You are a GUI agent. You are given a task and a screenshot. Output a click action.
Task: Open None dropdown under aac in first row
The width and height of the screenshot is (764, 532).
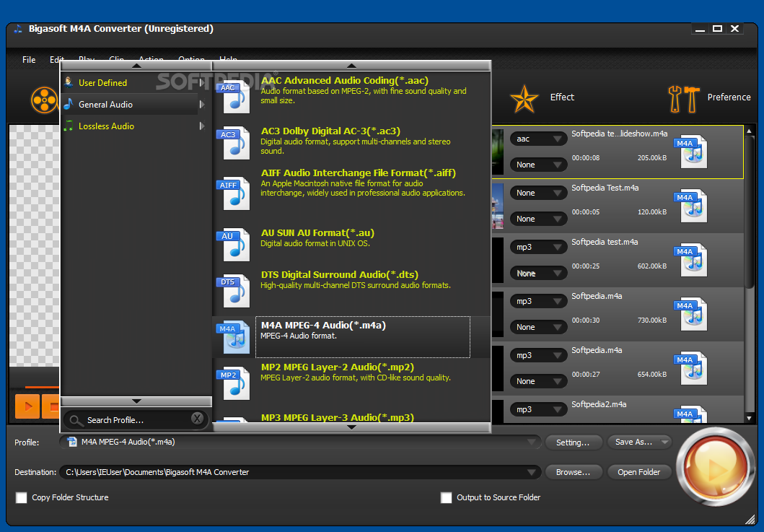pyautogui.click(x=538, y=165)
